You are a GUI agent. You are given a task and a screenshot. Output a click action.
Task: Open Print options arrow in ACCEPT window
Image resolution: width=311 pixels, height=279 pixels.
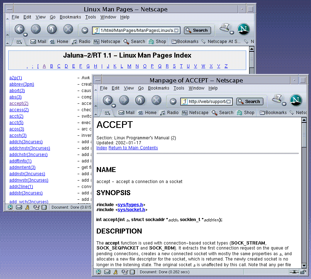click(x=284, y=104)
